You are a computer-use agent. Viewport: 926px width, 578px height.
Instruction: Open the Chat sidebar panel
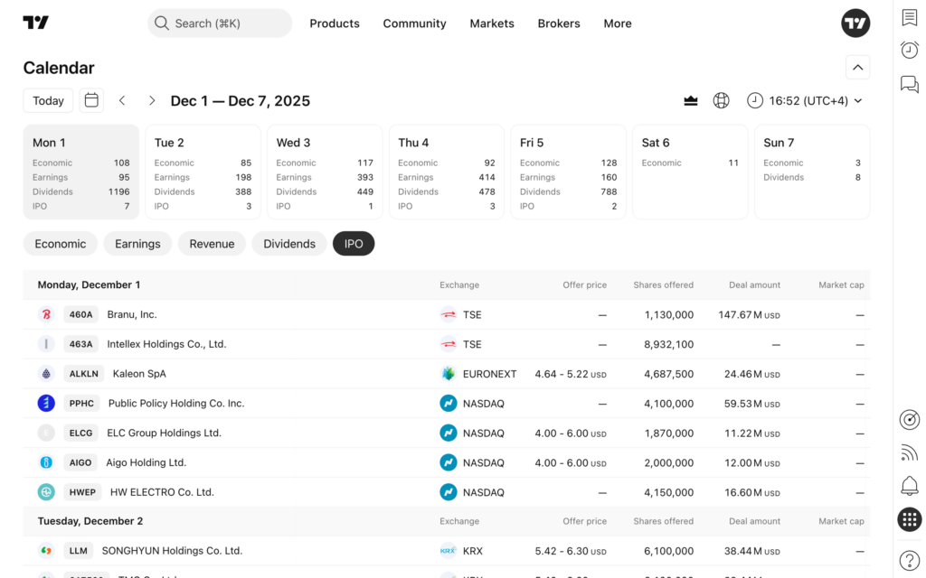tap(909, 84)
